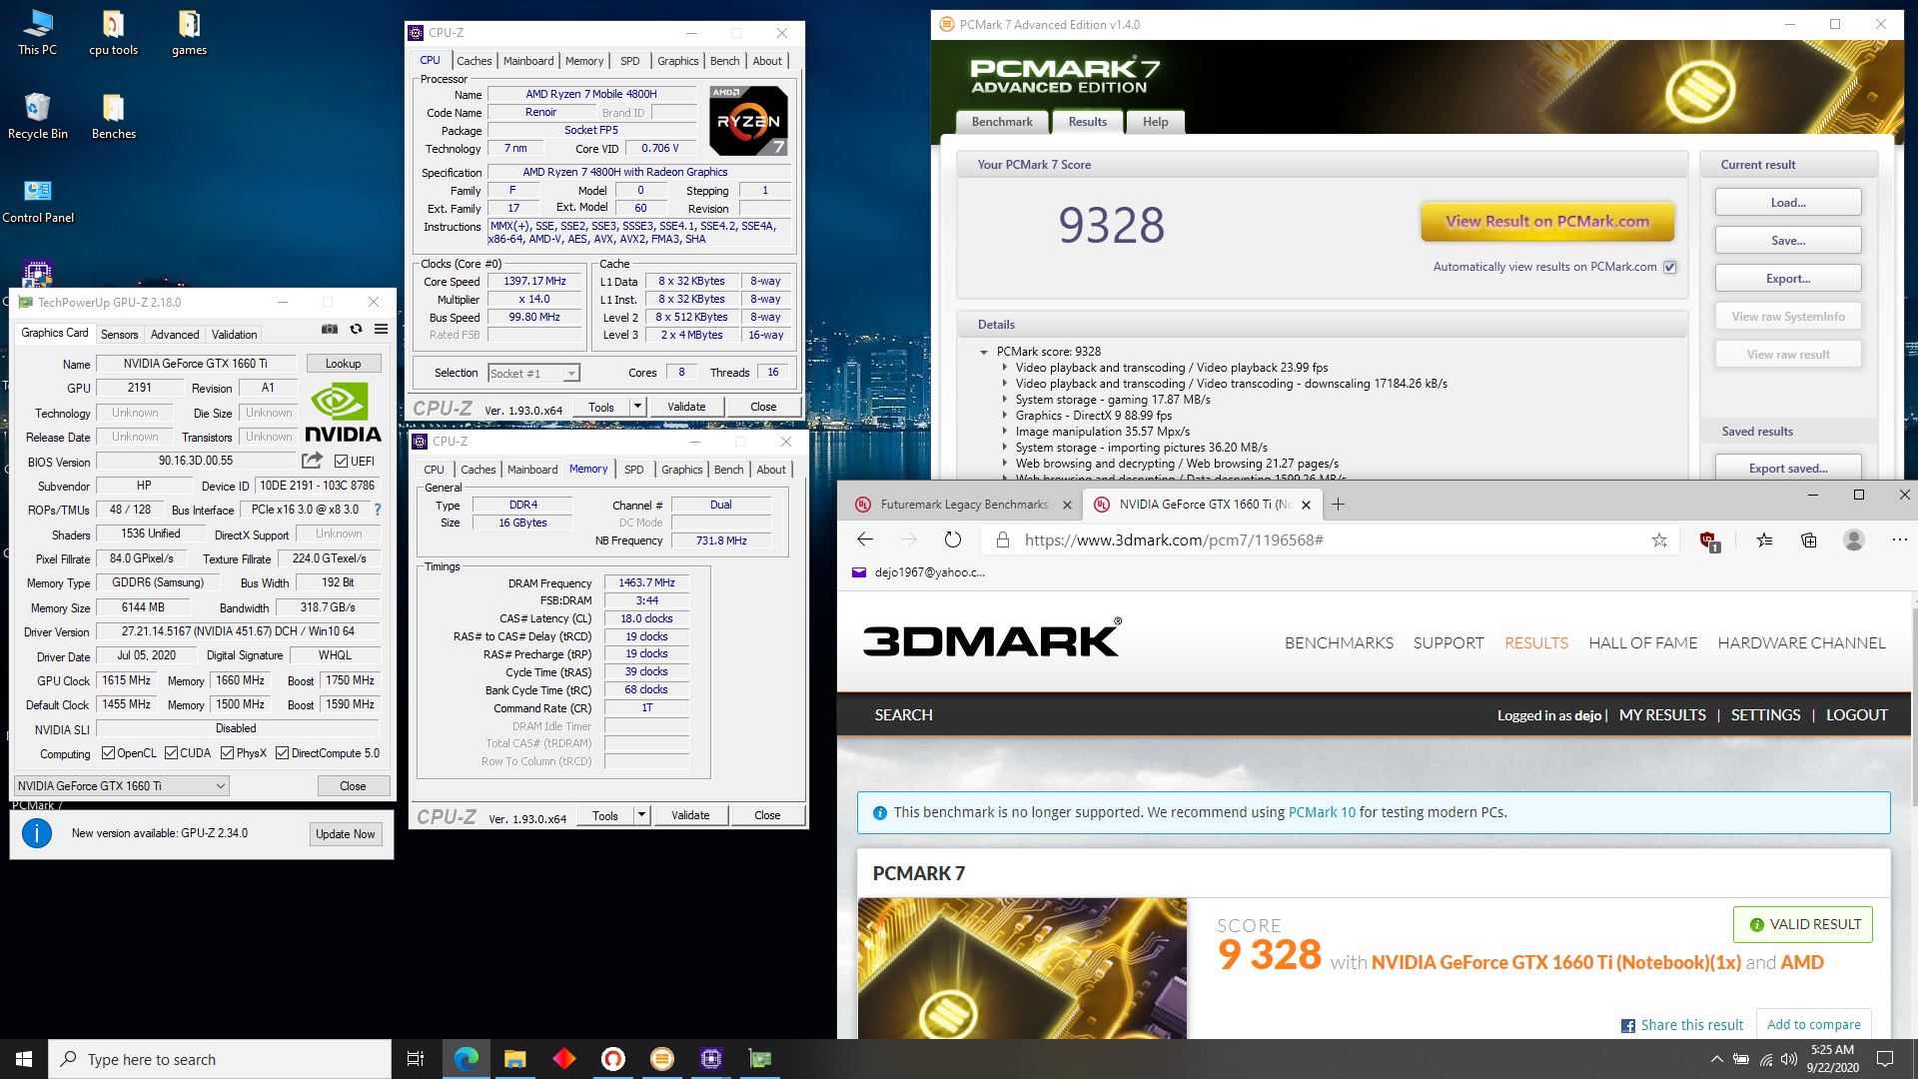Screen dimensions: 1918x1079
Task: Click the Export... button in PCMark 7
Action: pyautogui.click(x=1788, y=279)
